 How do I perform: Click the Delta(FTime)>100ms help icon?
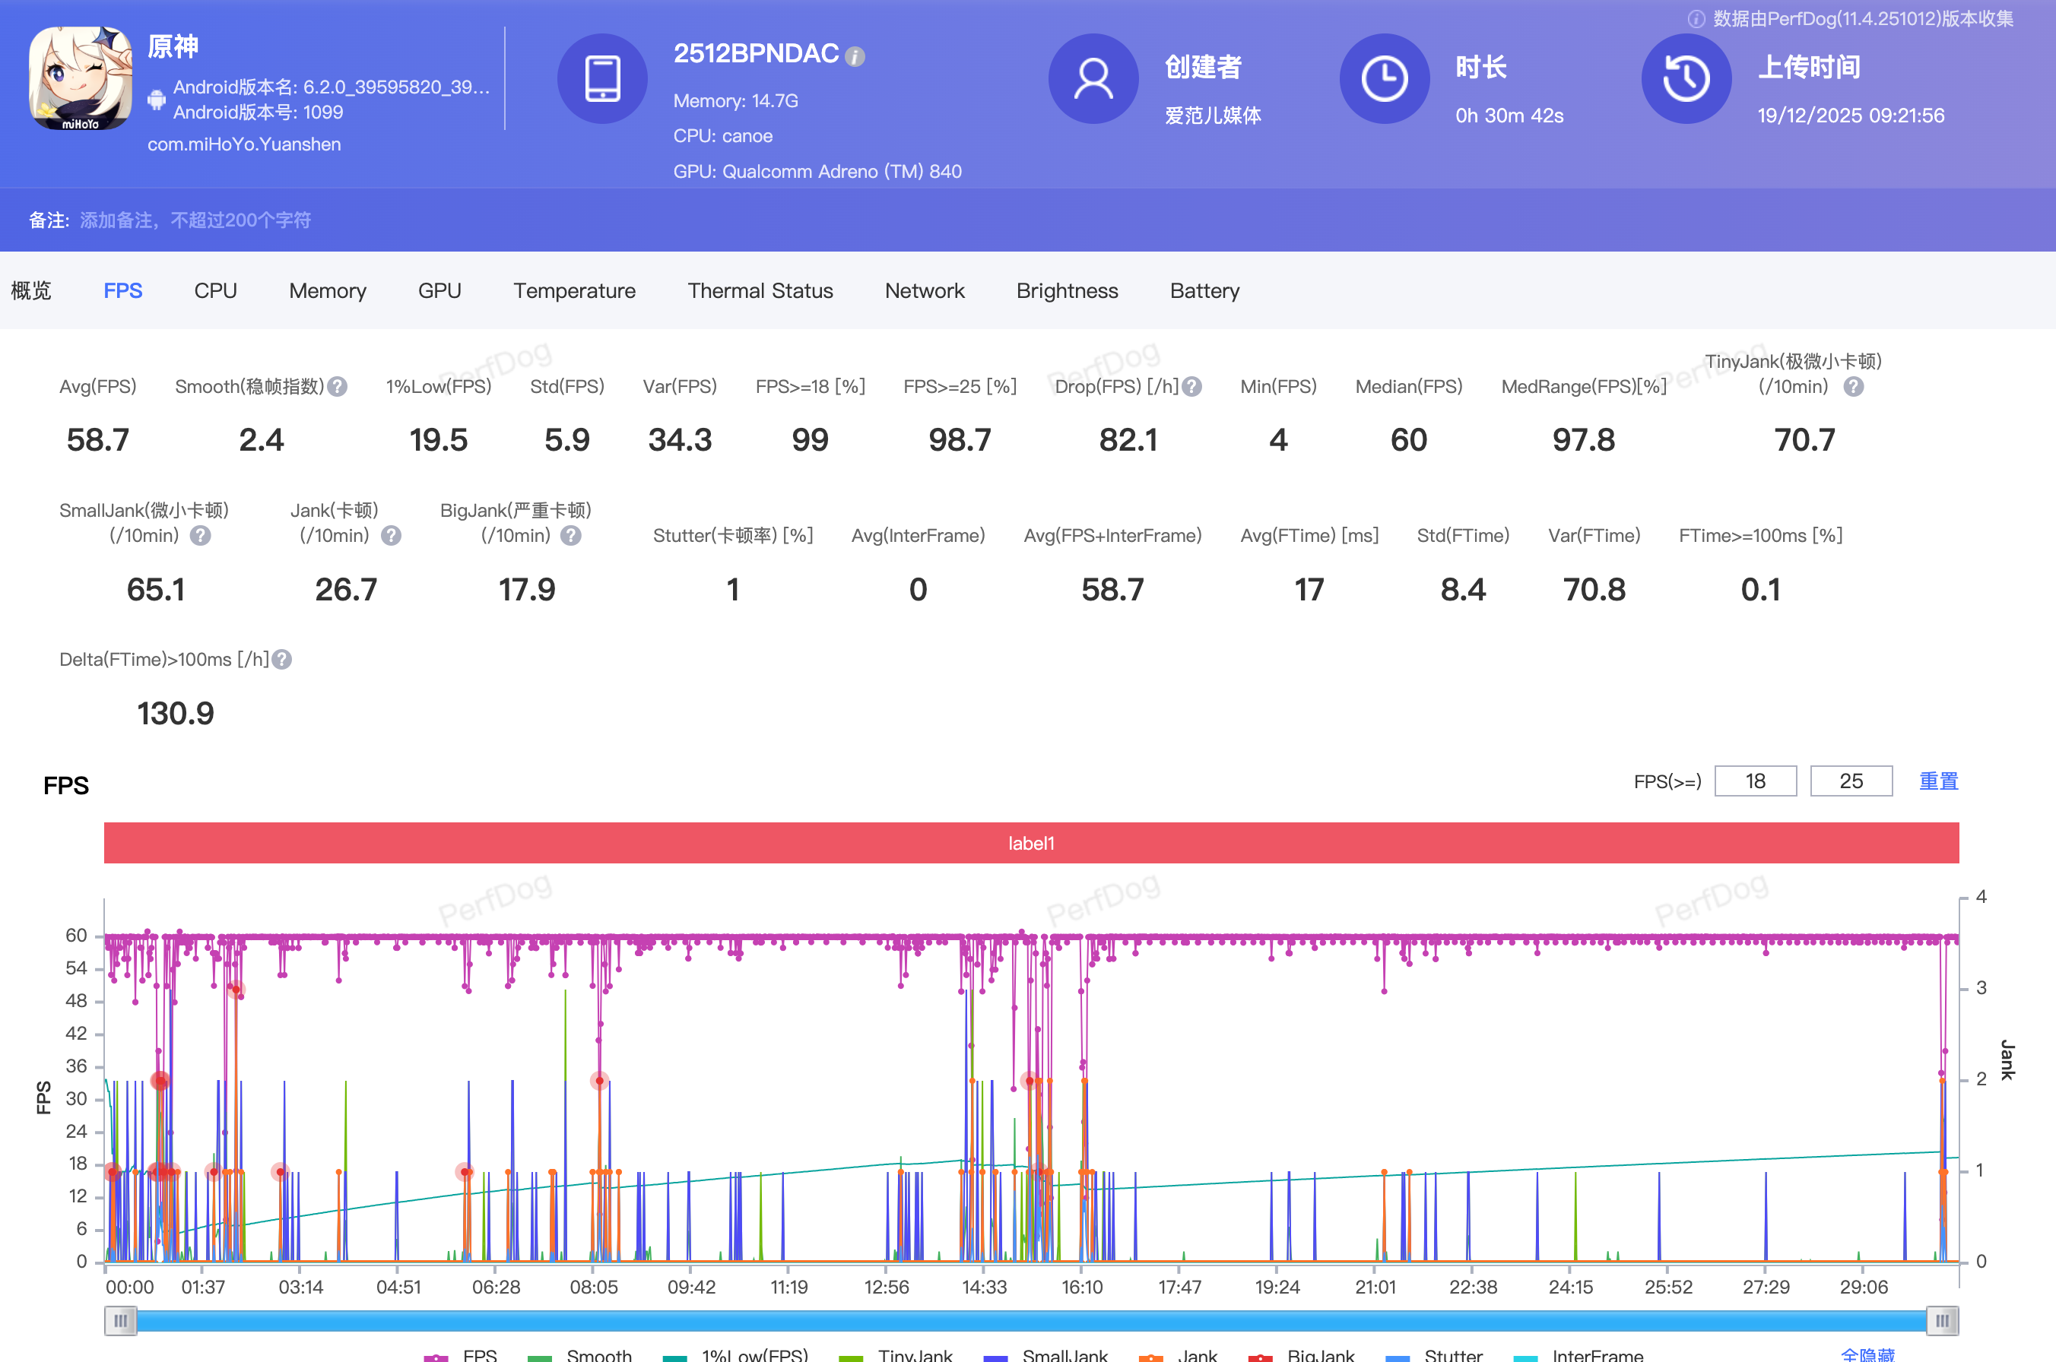point(281,659)
